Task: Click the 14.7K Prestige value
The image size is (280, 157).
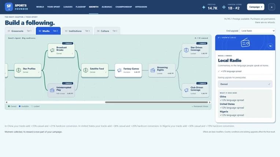Action: click(x=212, y=8)
